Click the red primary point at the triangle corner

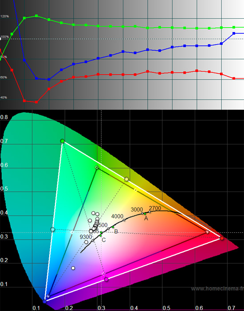coord(222,238)
